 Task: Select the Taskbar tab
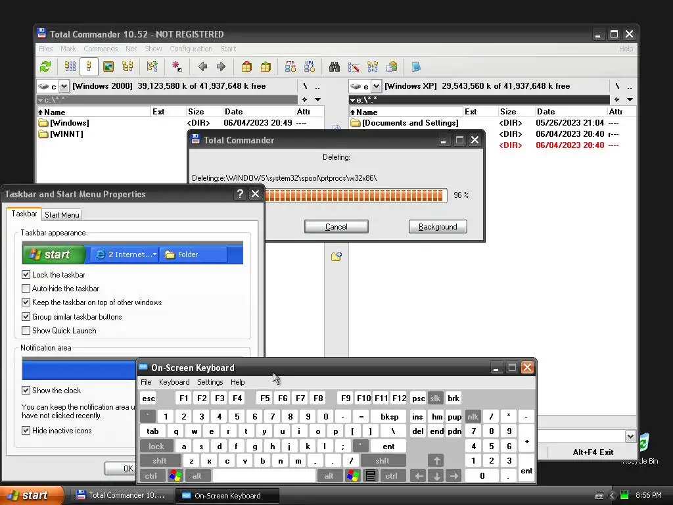pos(24,214)
